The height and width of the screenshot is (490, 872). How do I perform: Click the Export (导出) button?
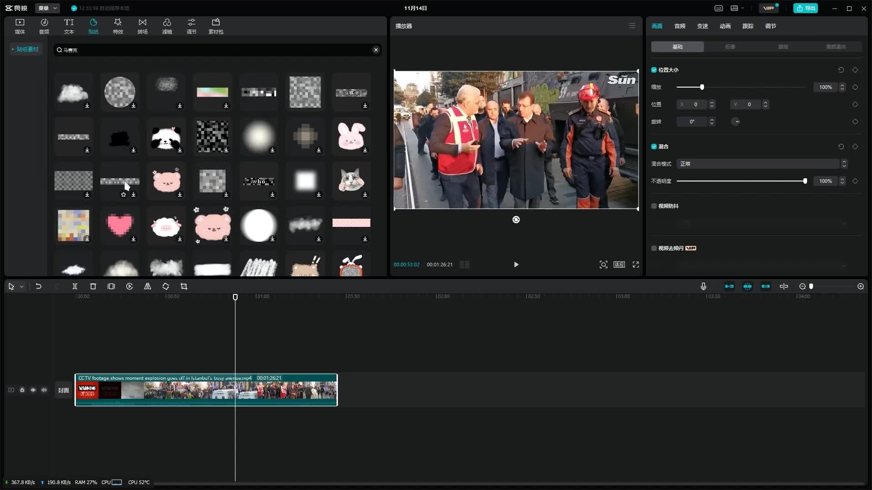[806, 8]
